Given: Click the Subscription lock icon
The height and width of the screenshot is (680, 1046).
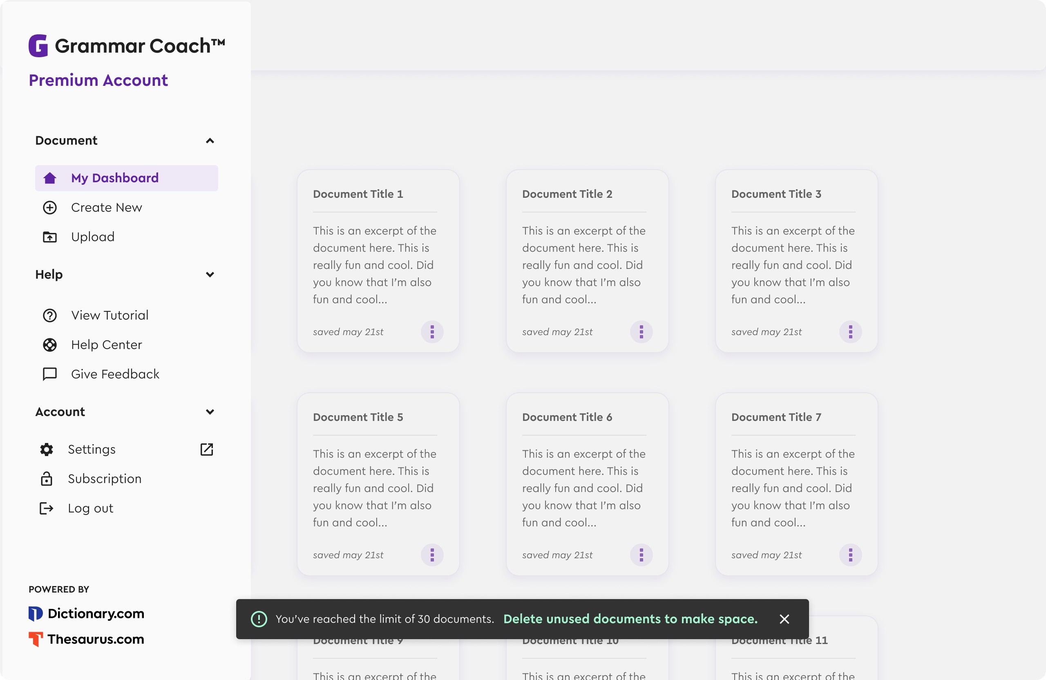Looking at the screenshot, I should click(x=47, y=479).
